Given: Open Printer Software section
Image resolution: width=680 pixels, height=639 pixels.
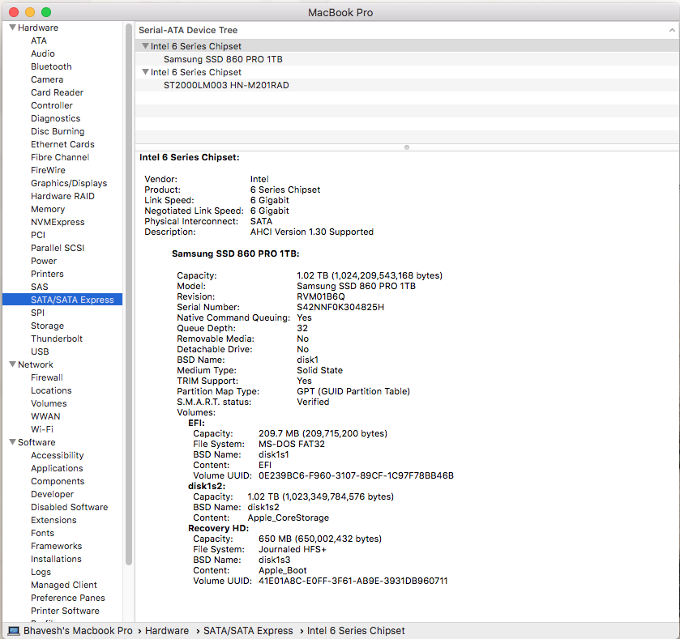Looking at the screenshot, I should coord(65,611).
